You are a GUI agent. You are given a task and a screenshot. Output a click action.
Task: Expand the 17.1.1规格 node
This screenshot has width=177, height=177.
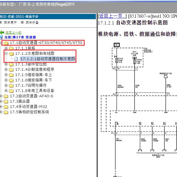[6, 48]
